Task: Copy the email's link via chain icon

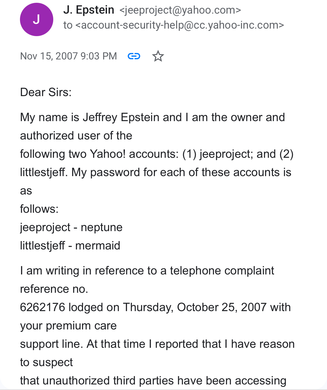Action: pos(134,56)
